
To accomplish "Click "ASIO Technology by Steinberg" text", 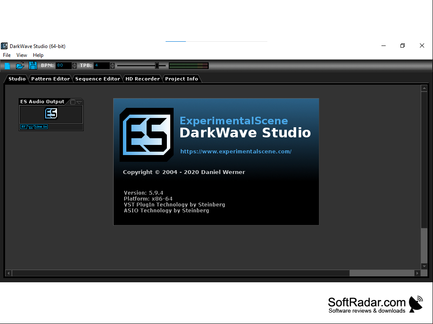I will pyautogui.click(x=166, y=211).
